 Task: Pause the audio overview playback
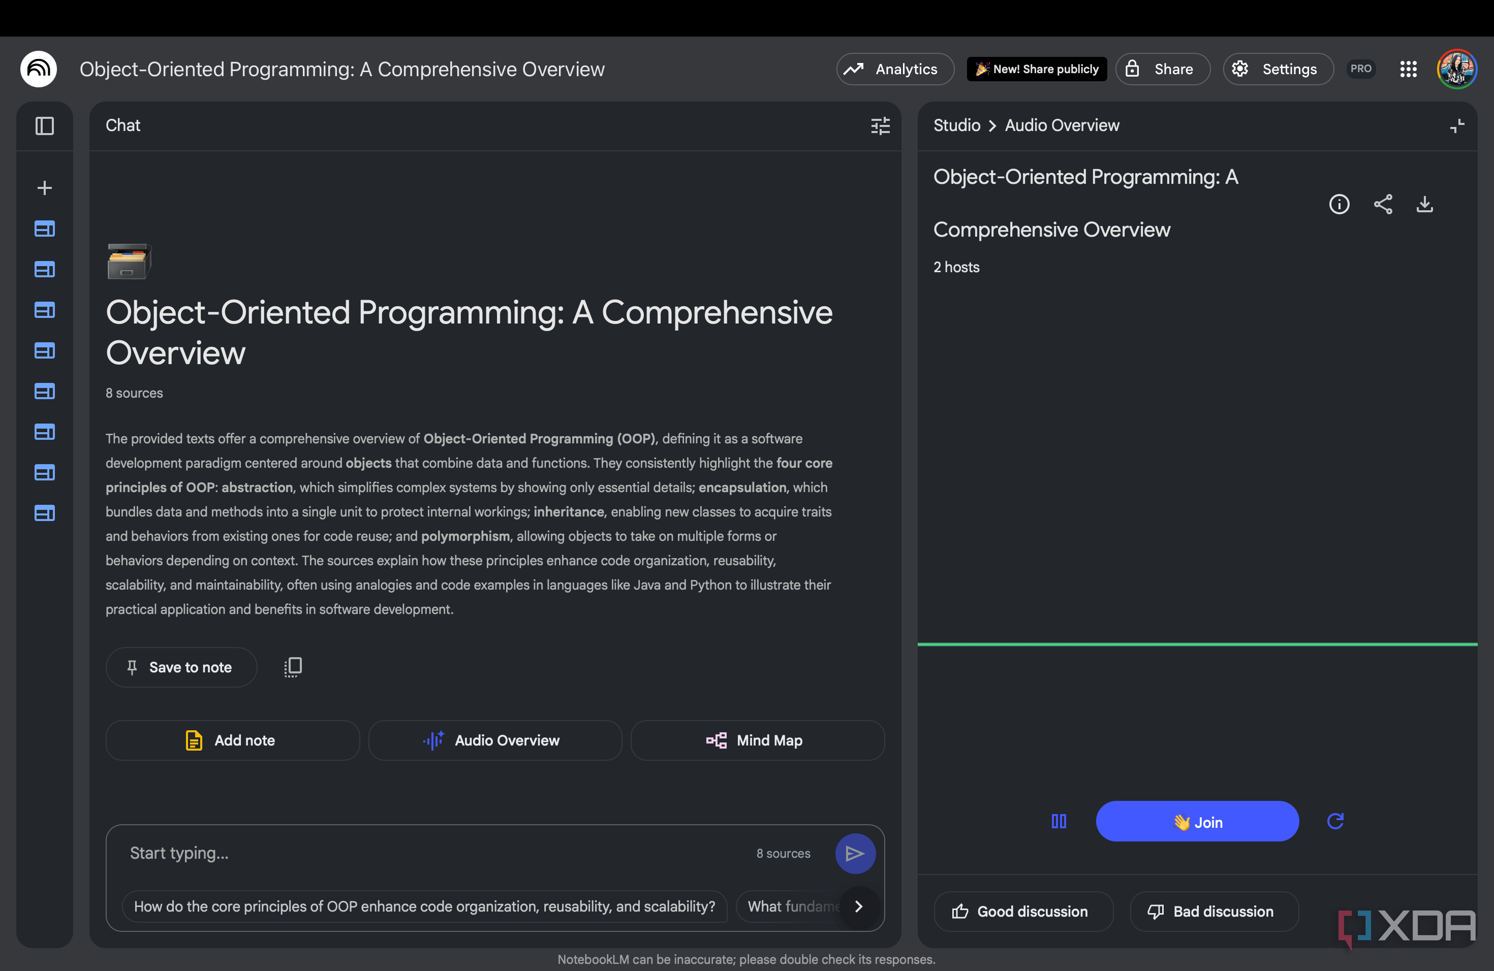1059,822
